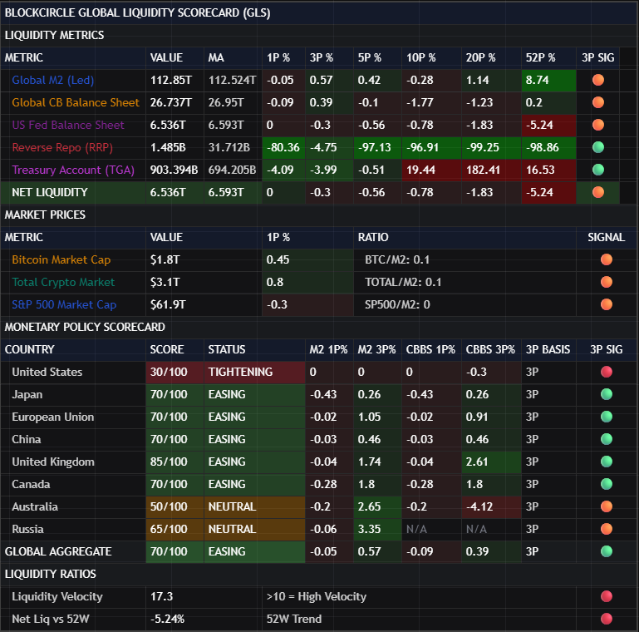Viewport: 639px width, 632px height.
Task: Select the LIQUIDITY METRICS section header
Action: [x=55, y=35]
